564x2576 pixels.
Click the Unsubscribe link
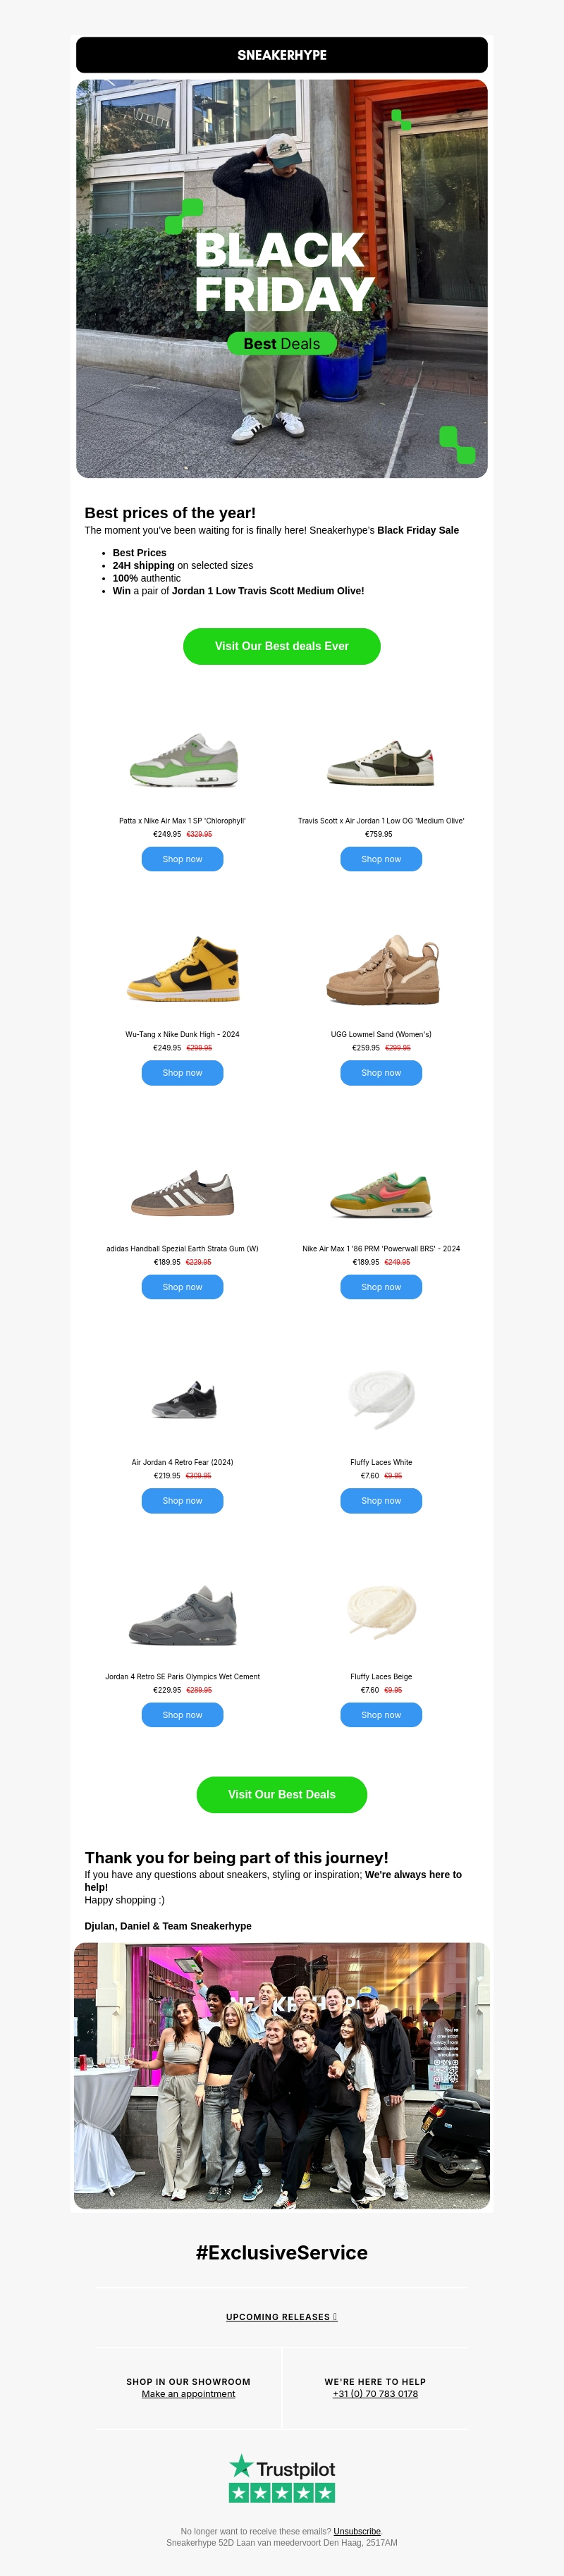357,2532
